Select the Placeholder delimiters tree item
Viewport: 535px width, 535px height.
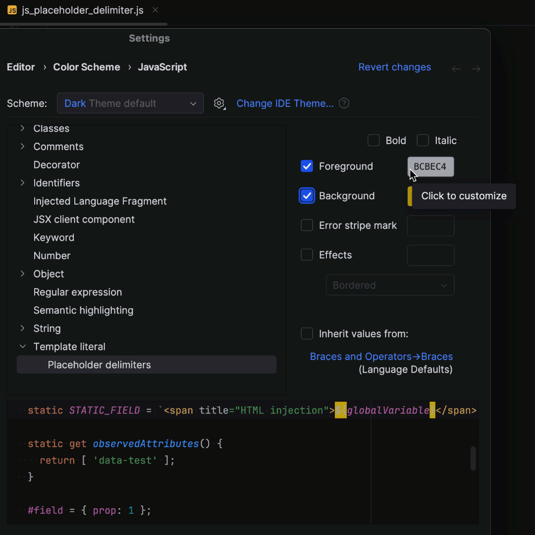click(99, 365)
